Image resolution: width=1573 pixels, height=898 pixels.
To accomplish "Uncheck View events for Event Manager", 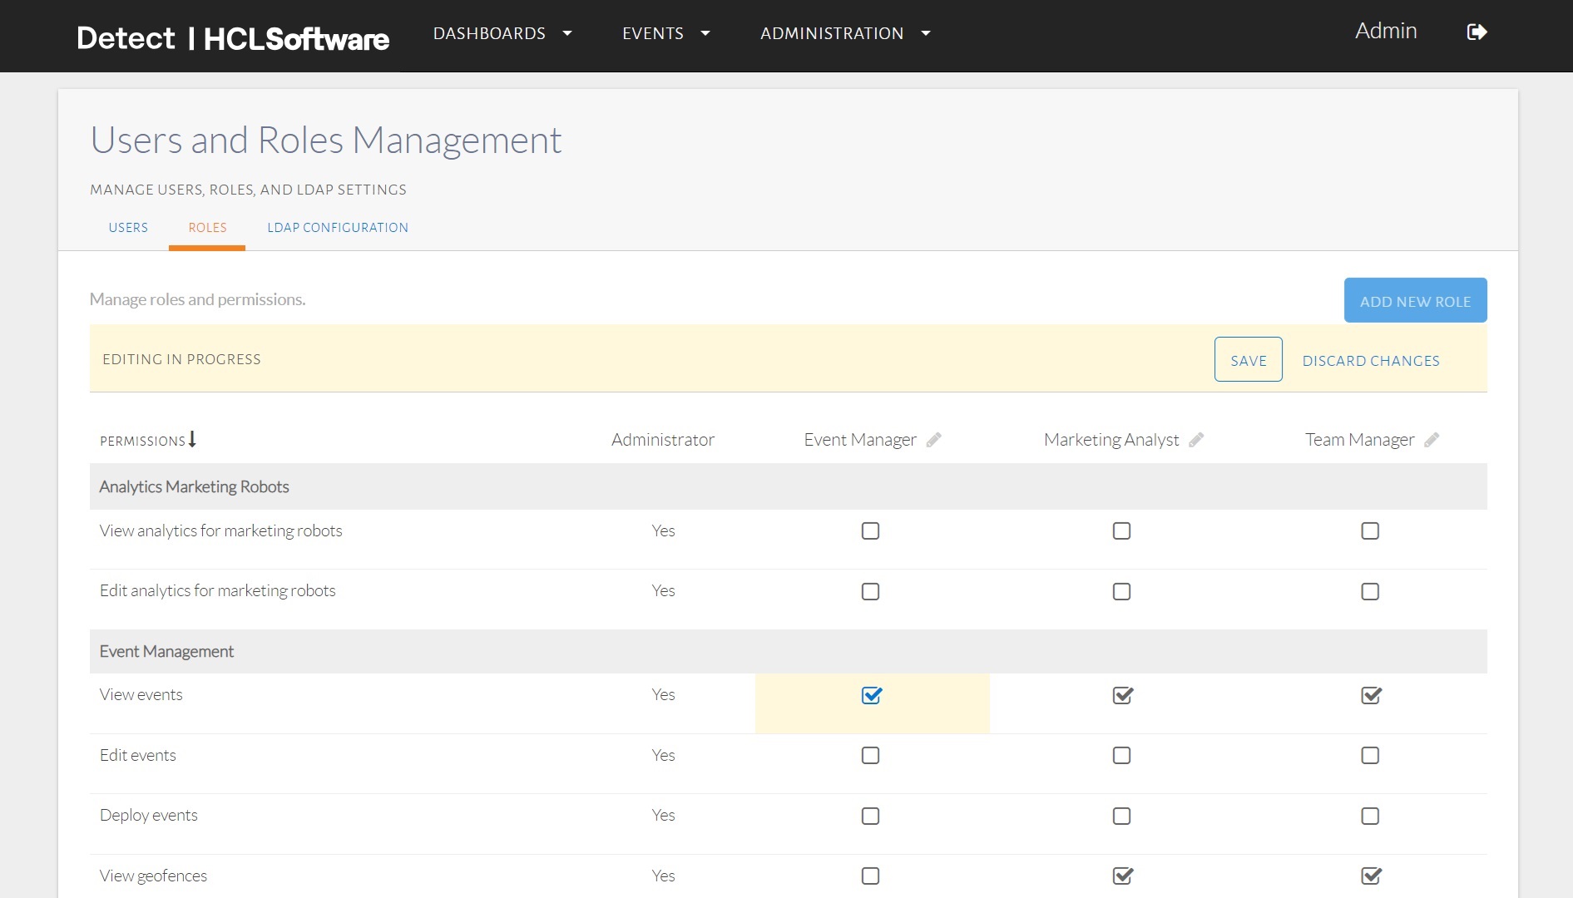I will click(871, 695).
